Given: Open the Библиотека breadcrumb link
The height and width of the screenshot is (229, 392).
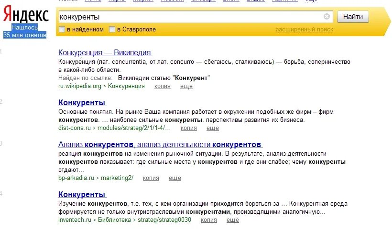Looking at the screenshot, I should point(114,220).
